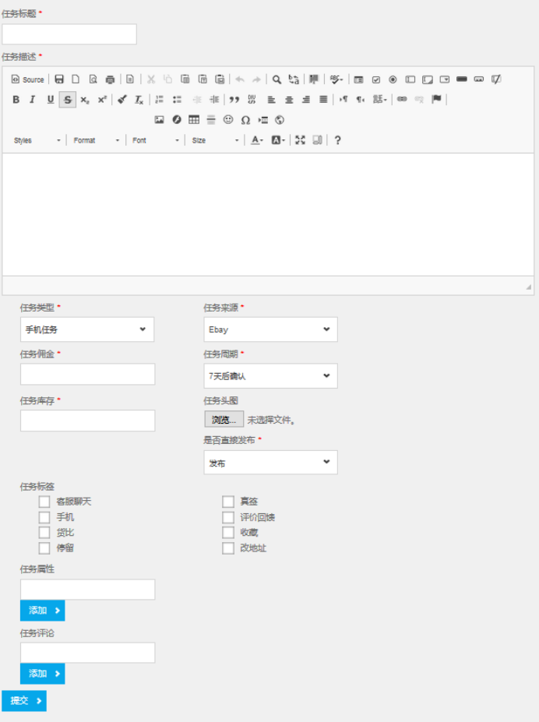Screen dimensions: 539x722
Task: Check the 收藏 tag
Action: tap(228, 533)
